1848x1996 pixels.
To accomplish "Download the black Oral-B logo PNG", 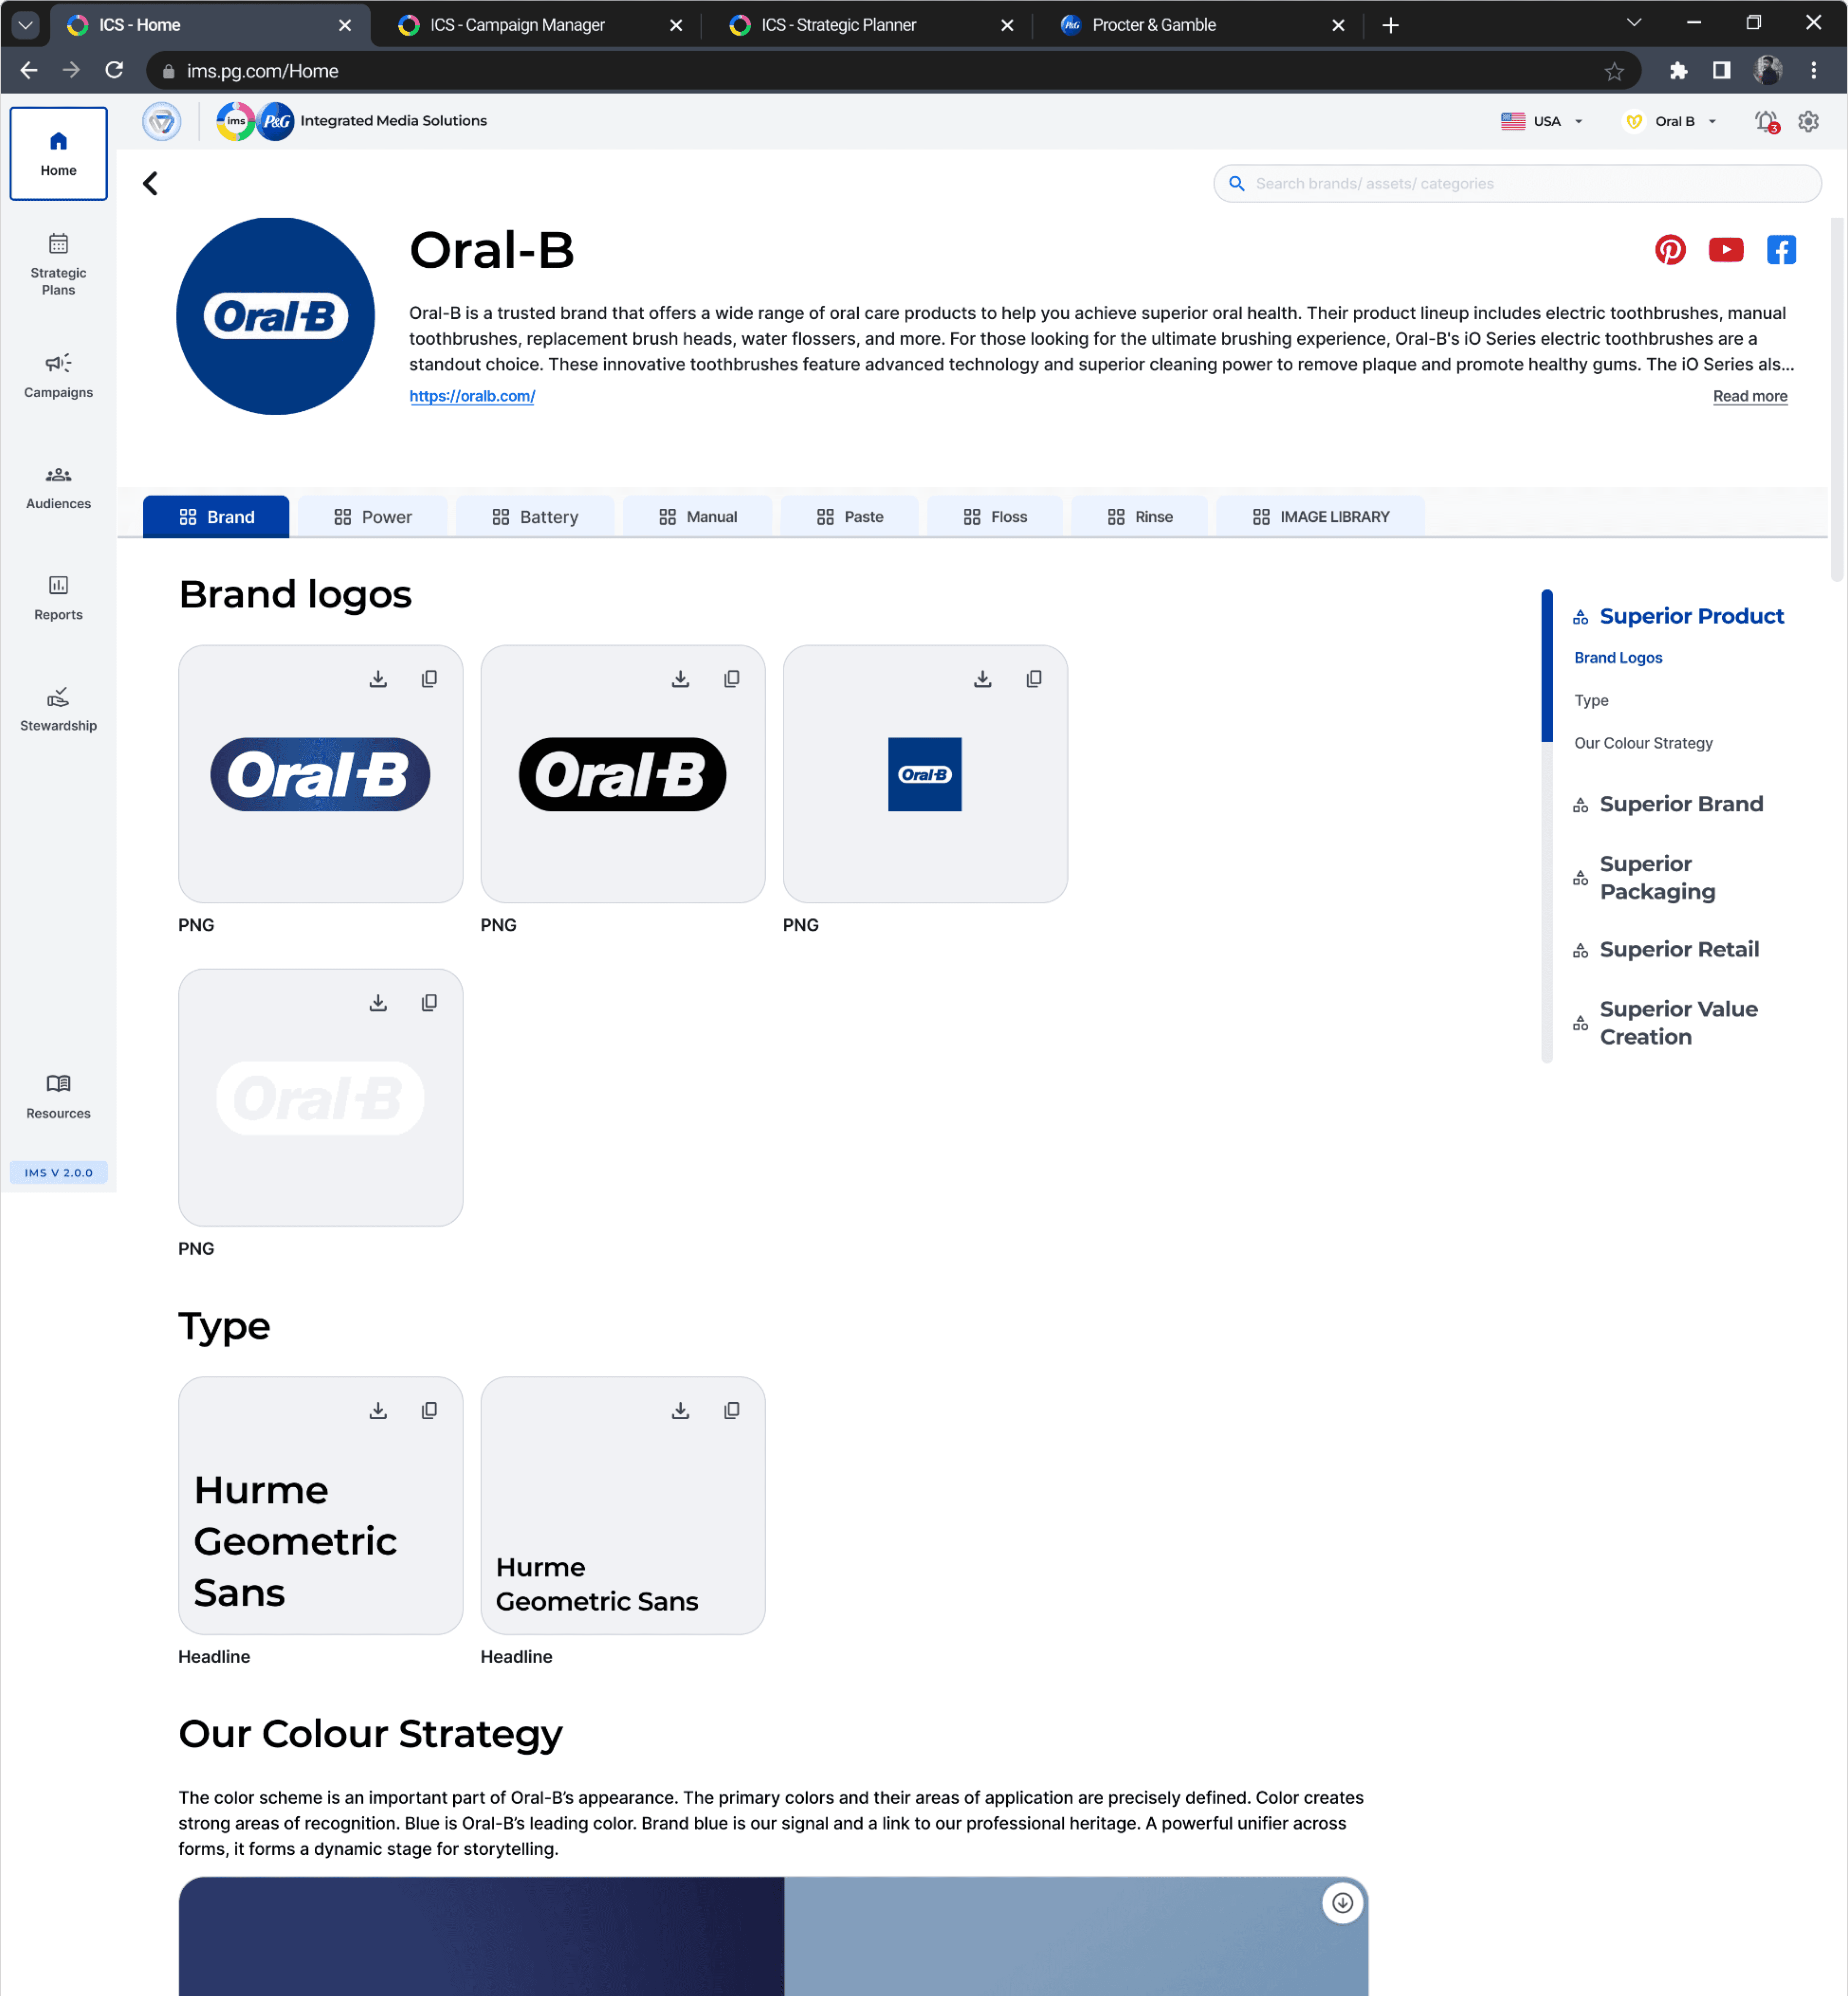I will coord(680,679).
